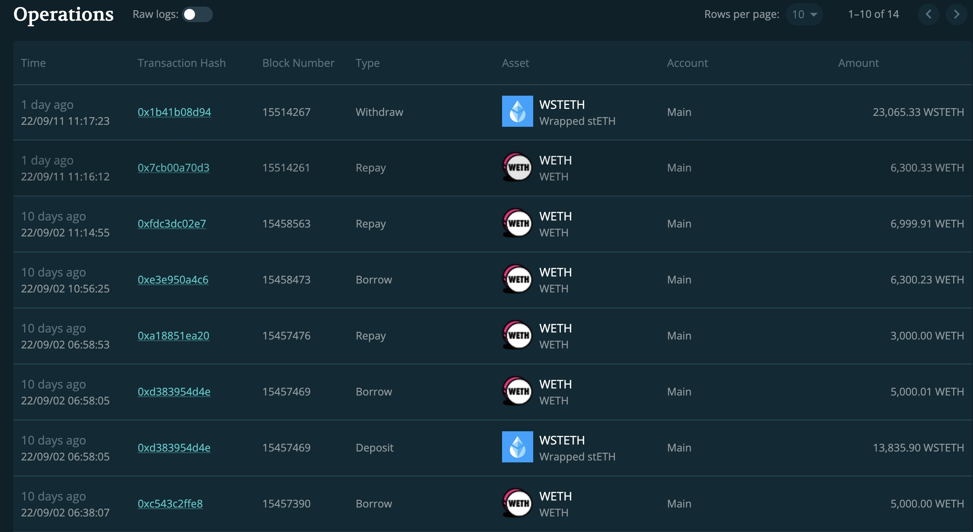The height and width of the screenshot is (532, 973).
Task: Go to next page of operations
Action: point(956,14)
